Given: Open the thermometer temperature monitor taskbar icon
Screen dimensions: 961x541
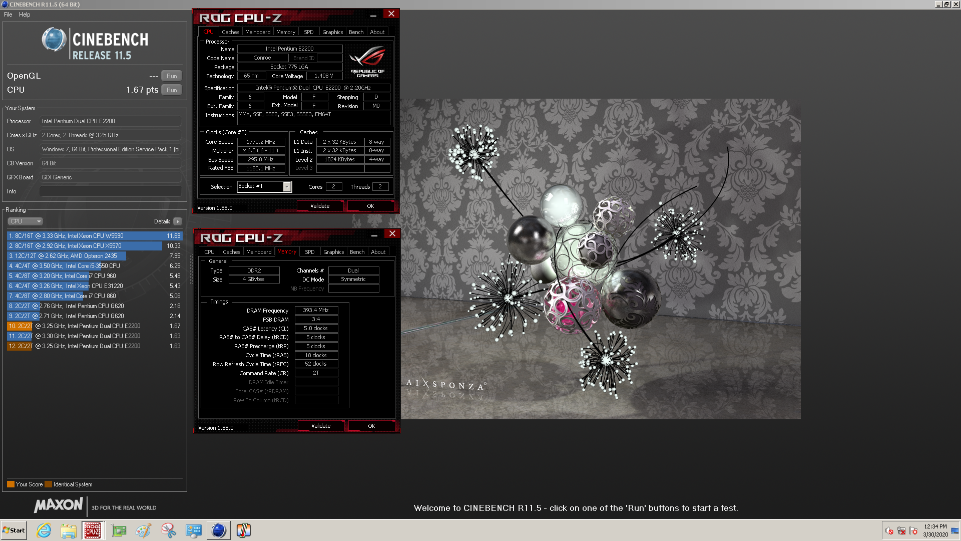Looking at the screenshot, I should click(x=244, y=530).
